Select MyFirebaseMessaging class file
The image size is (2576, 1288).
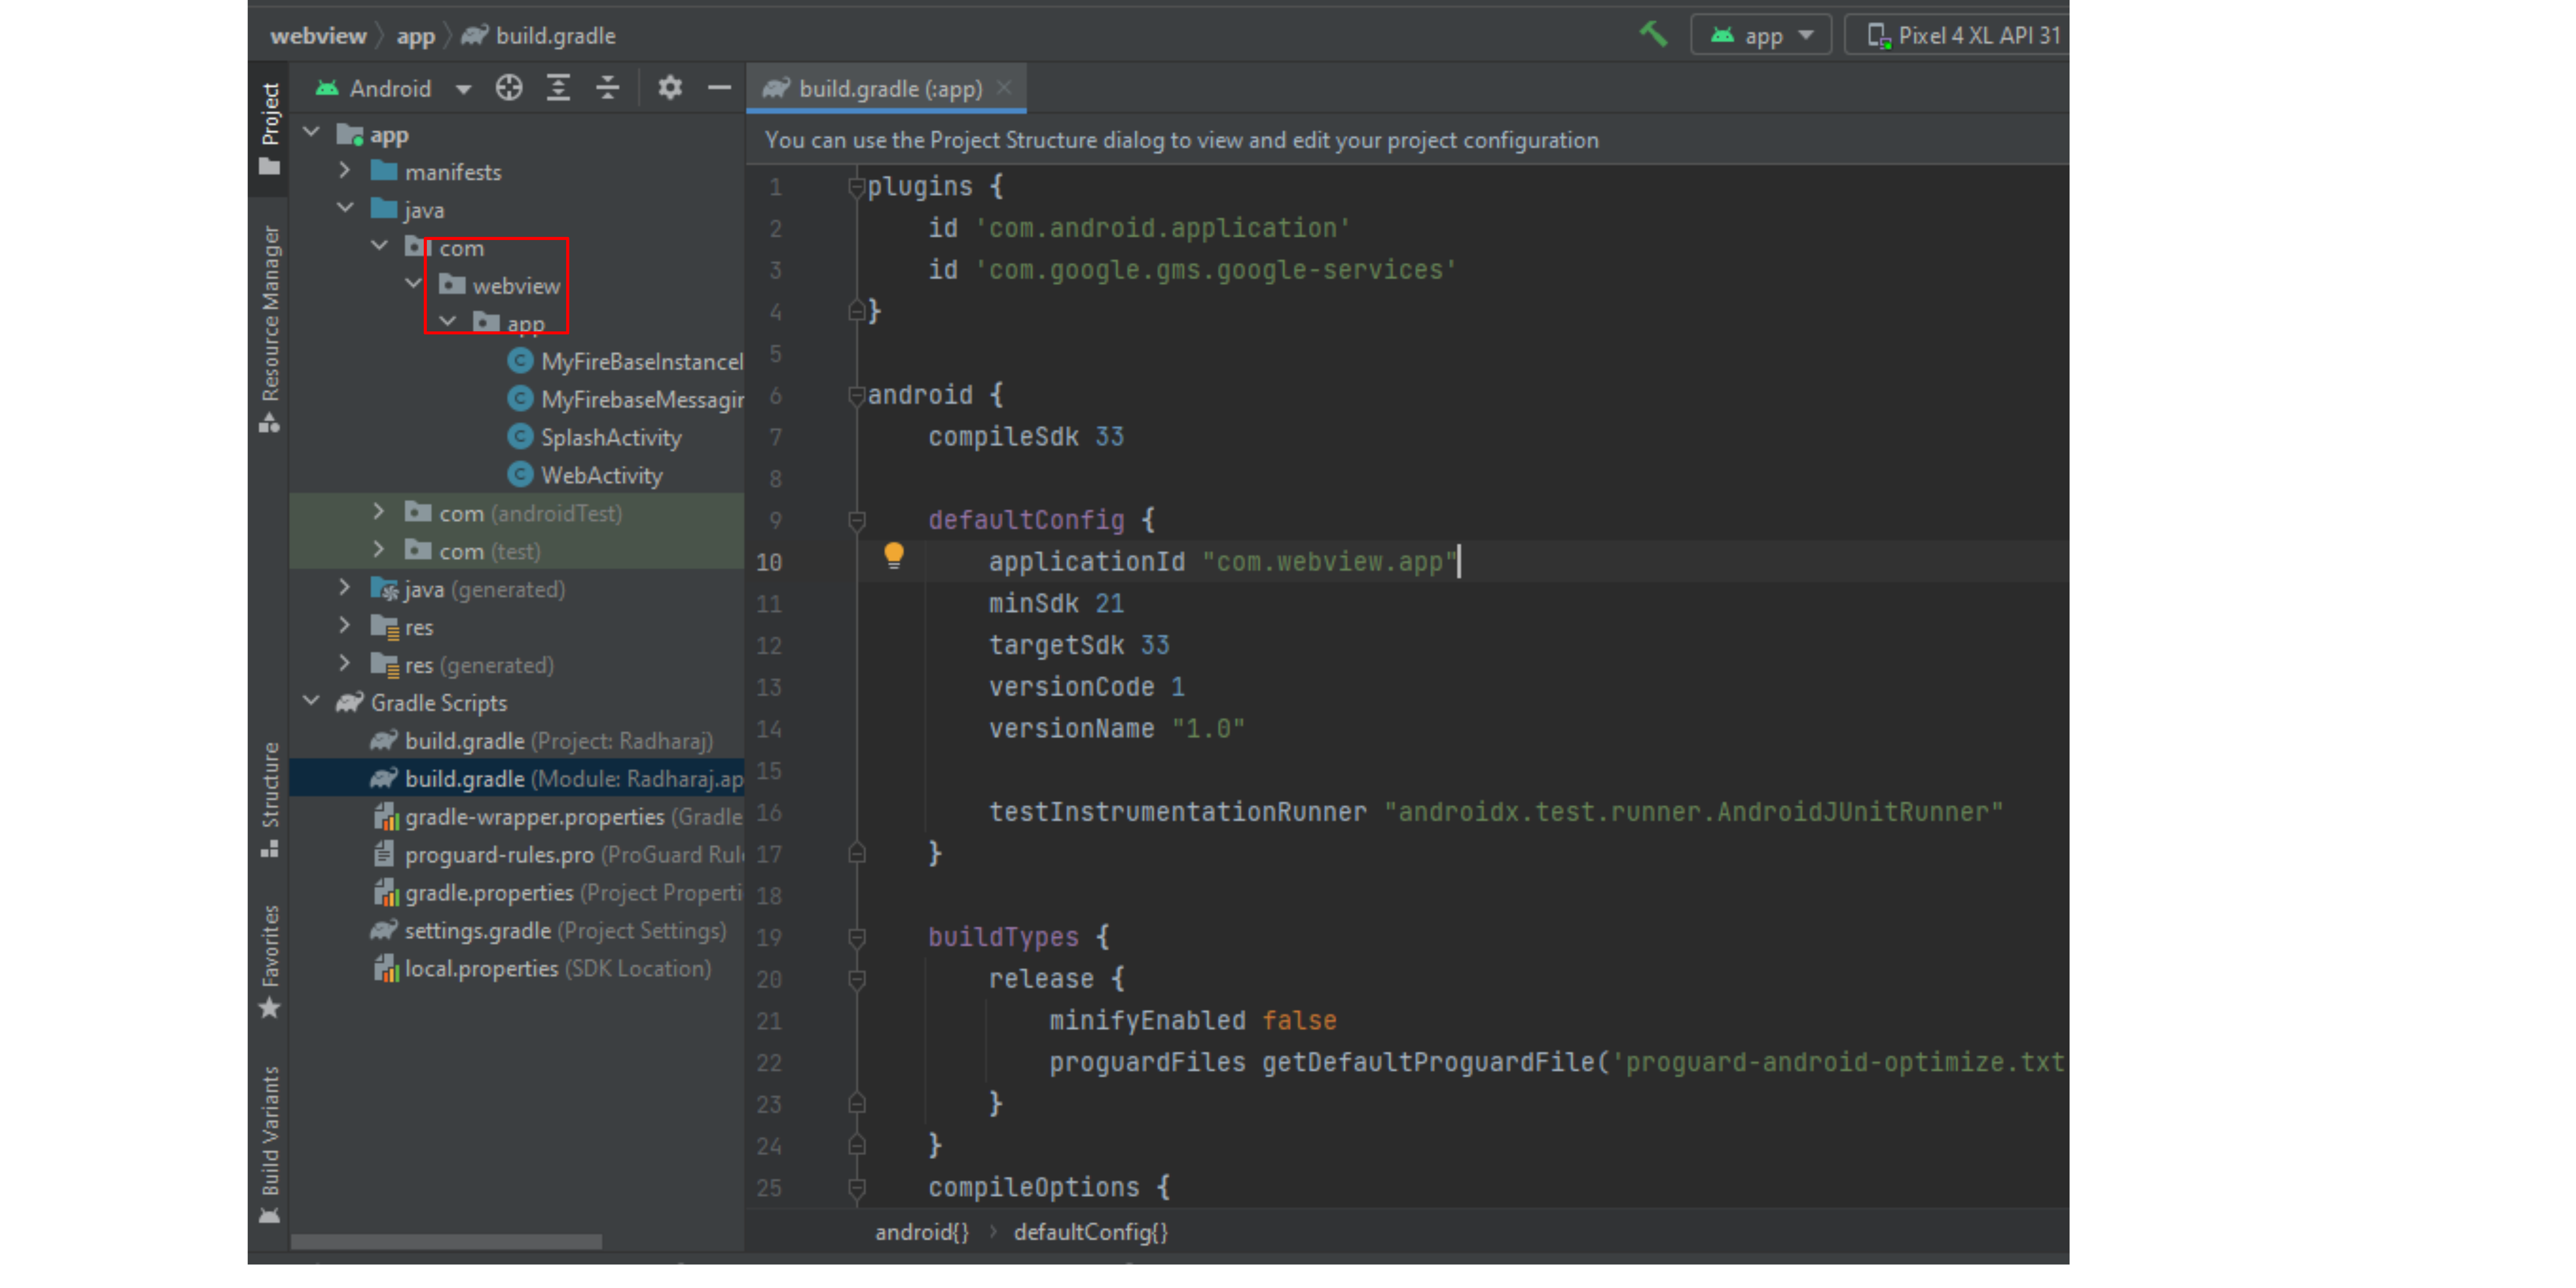point(625,399)
